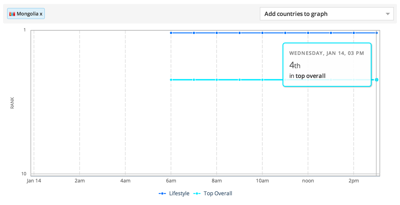The height and width of the screenshot is (205, 400).
Task: Click Top Overall data point at 9am
Action: coord(240,80)
